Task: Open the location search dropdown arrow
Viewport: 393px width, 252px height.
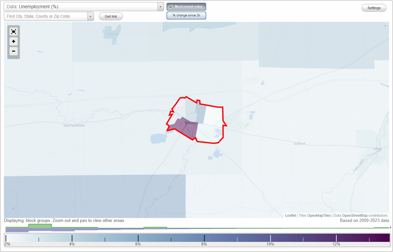Action: pyautogui.click(x=91, y=16)
